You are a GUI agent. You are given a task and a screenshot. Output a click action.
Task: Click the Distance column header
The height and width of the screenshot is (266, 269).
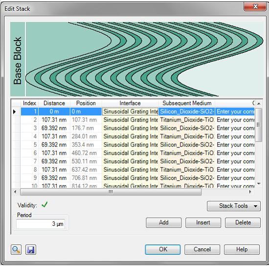54,103
